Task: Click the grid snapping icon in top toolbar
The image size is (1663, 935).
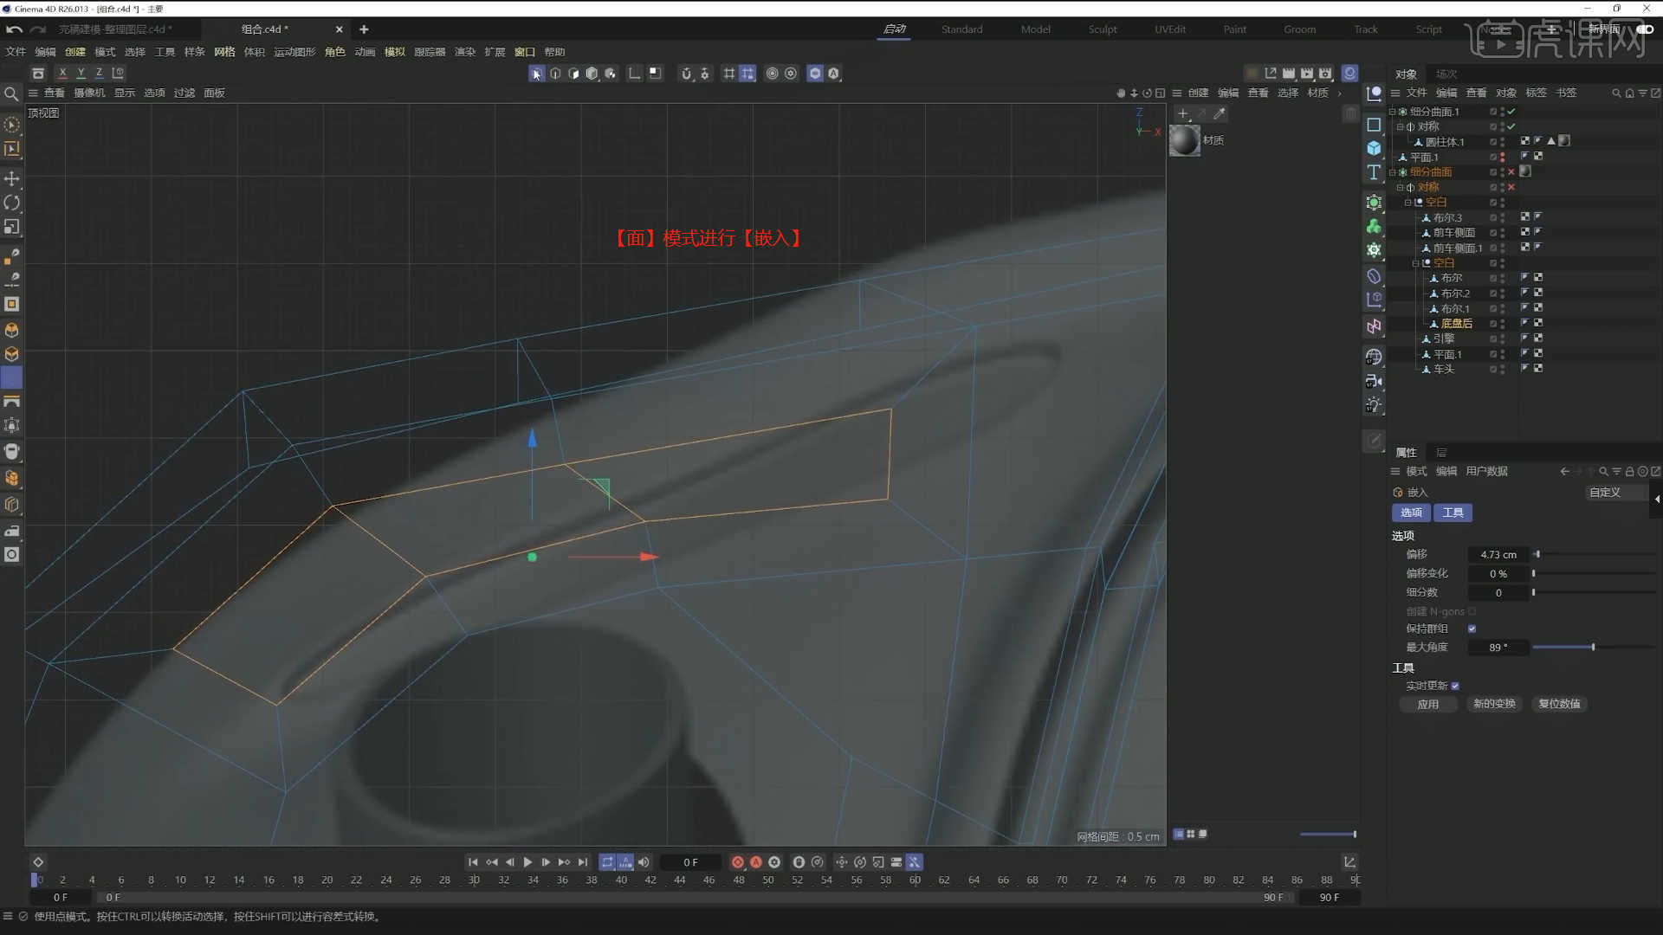Action: [729, 74]
